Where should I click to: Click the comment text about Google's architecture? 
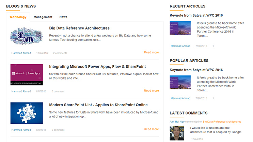[x=216, y=130]
